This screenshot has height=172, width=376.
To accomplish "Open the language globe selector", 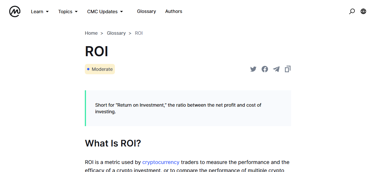I will tap(363, 11).
